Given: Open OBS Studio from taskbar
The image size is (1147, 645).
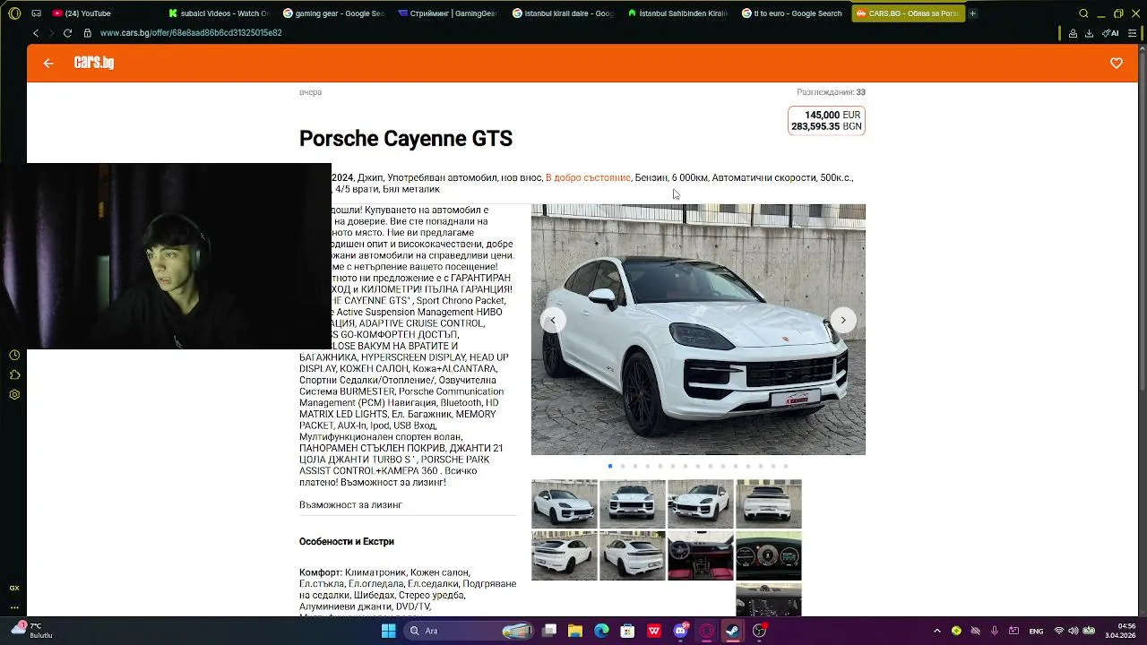Looking at the screenshot, I should 759,631.
